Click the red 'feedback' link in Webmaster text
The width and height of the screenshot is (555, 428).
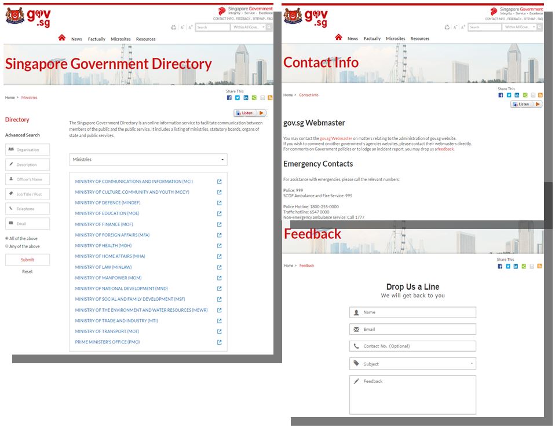[446, 149]
